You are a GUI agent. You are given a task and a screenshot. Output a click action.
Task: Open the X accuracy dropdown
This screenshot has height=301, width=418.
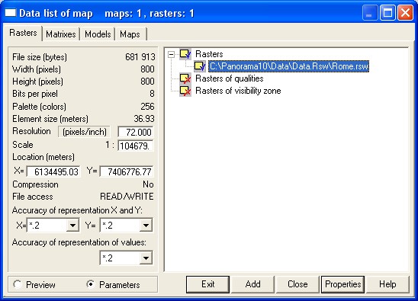[72, 226]
